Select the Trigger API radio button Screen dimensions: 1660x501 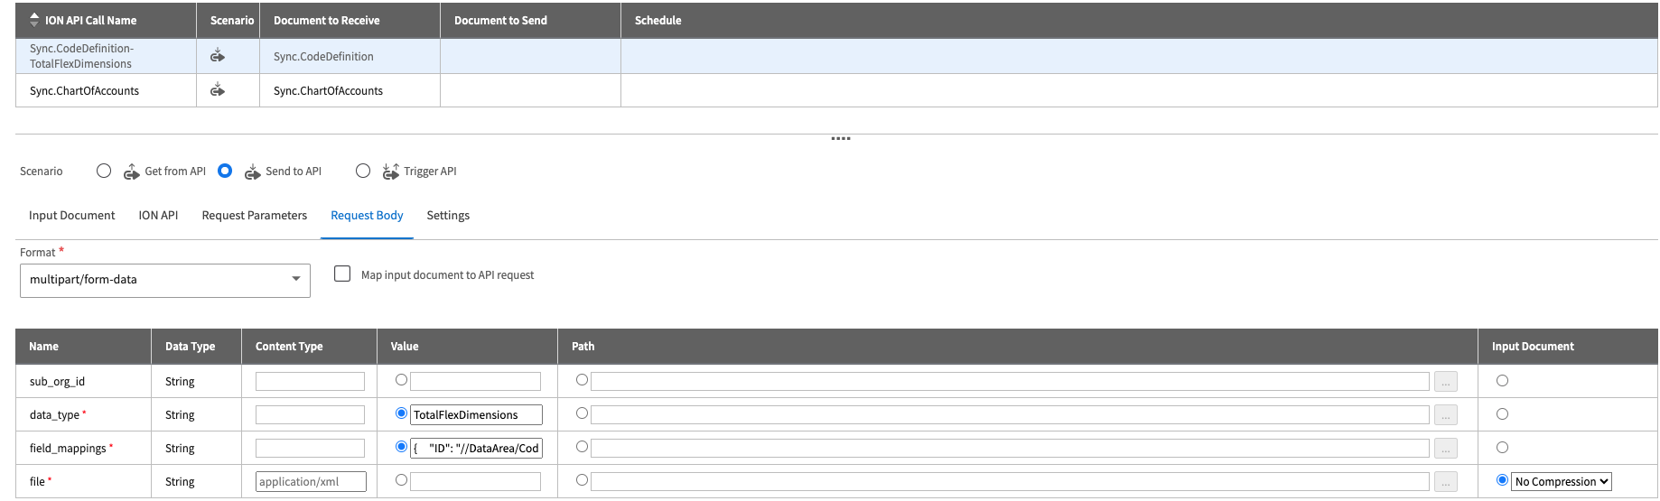(363, 171)
